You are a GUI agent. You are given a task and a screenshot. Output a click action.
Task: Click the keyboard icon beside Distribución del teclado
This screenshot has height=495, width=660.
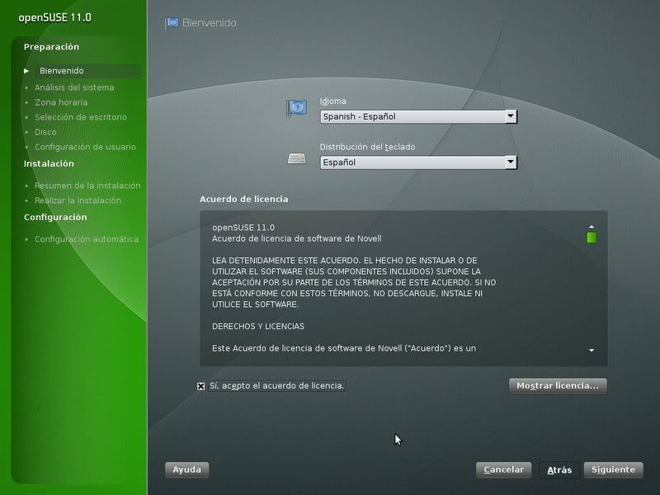(297, 158)
